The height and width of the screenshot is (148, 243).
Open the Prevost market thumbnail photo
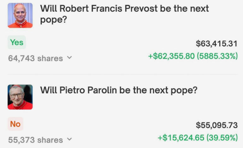(x=20, y=15)
